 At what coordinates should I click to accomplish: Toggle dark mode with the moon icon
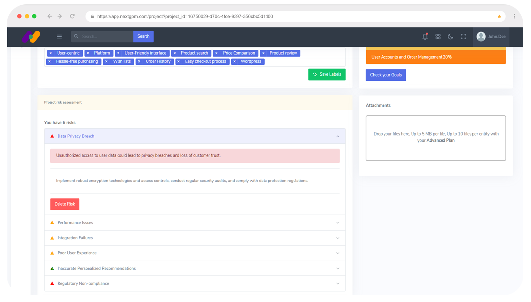[450, 36]
